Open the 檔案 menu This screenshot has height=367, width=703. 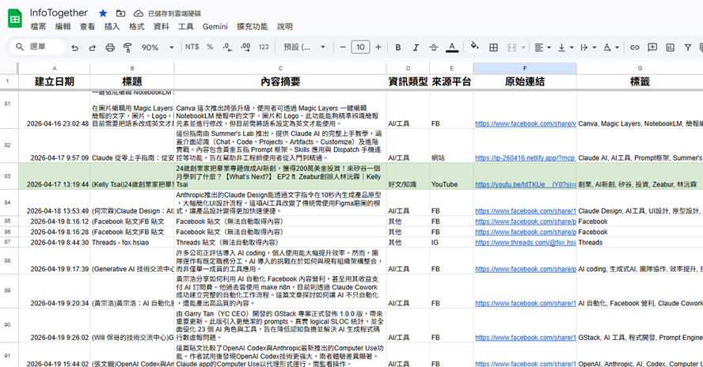tap(38, 26)
